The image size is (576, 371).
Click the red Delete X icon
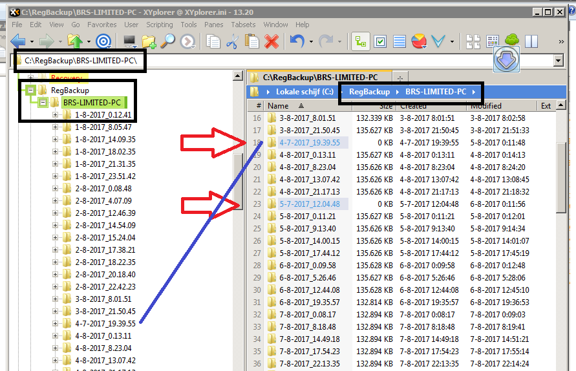coord(272,41)
